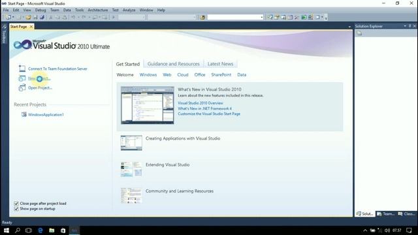Click the Windows Start button
This screenshot has width=418, height=235.
click(6, 230)
